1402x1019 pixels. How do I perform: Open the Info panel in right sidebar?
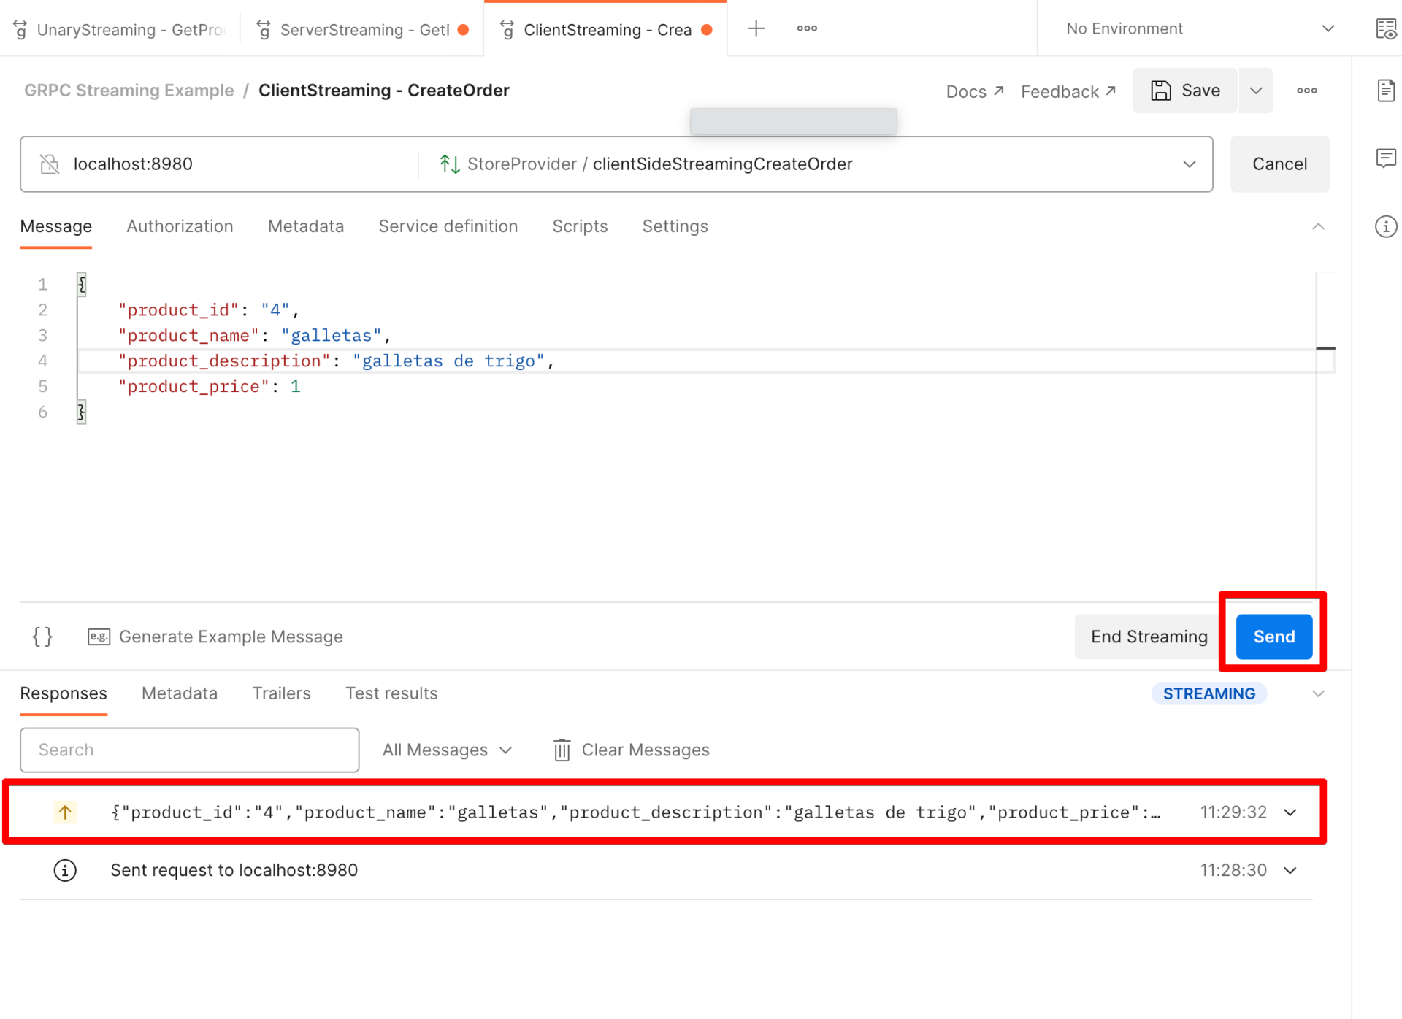[x=1386, y=226]
